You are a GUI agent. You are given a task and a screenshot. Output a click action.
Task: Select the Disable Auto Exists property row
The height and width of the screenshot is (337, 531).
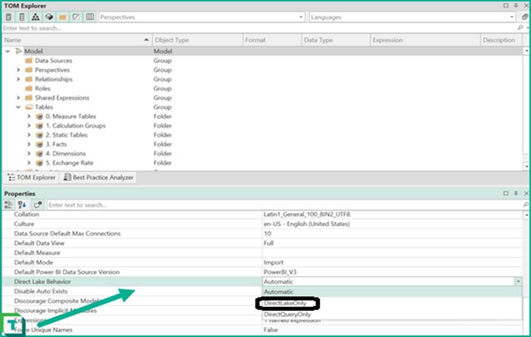(x=132, y=291)
